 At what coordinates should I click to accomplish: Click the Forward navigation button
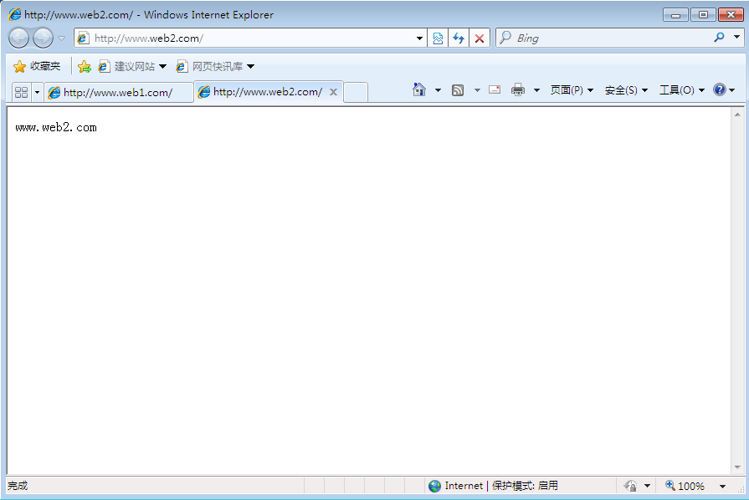[43, 38]
